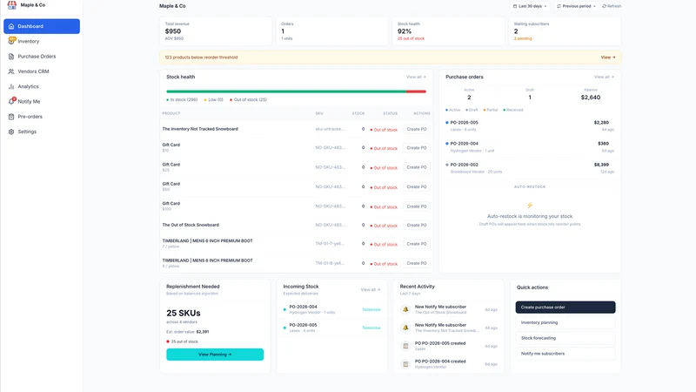Click View all in Stock health panel
The height and width of the screenshot is (392, 696).
[x=416, y=77]
